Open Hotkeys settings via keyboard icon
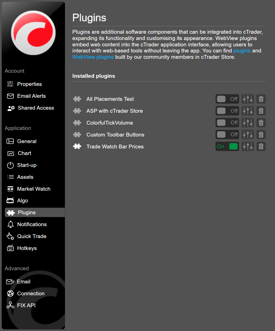Screen dimensions: 275x331 [27, 248]
